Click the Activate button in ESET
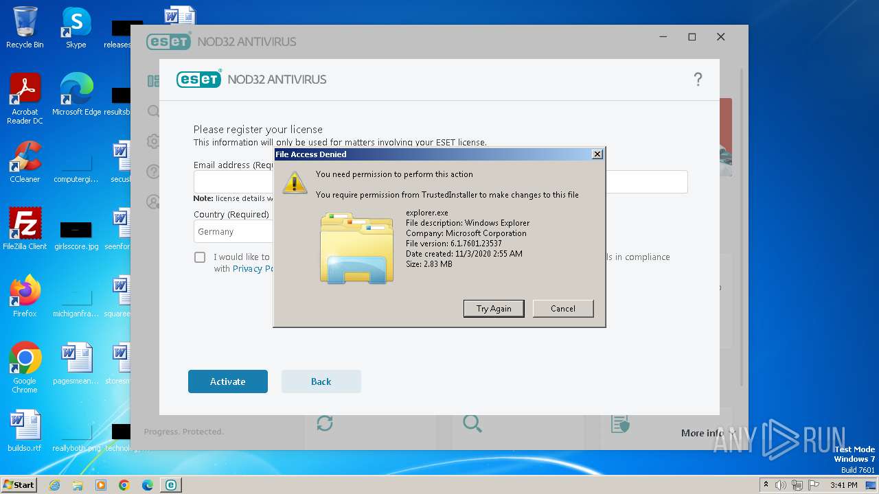 (x=228, y=381)
